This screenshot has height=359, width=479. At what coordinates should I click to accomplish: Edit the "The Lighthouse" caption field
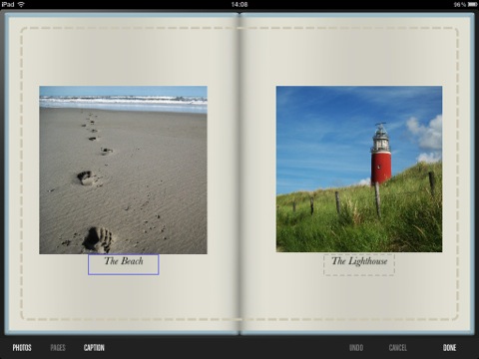point(359,264)
